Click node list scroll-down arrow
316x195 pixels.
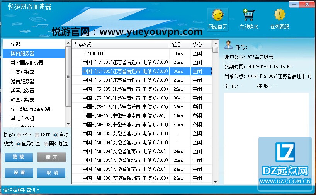[216, 182]
